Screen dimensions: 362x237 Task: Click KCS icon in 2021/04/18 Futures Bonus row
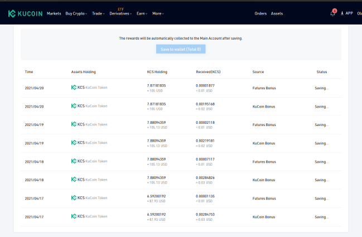coord(74,161)
